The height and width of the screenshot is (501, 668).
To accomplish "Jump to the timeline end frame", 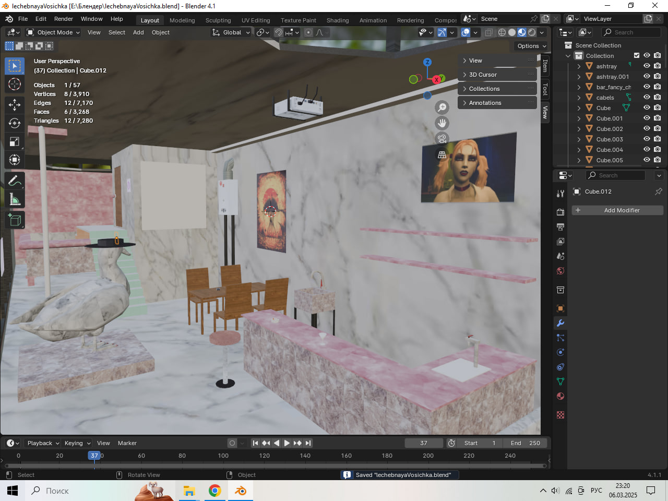I will pyautogui.click(x=308, y=443).
